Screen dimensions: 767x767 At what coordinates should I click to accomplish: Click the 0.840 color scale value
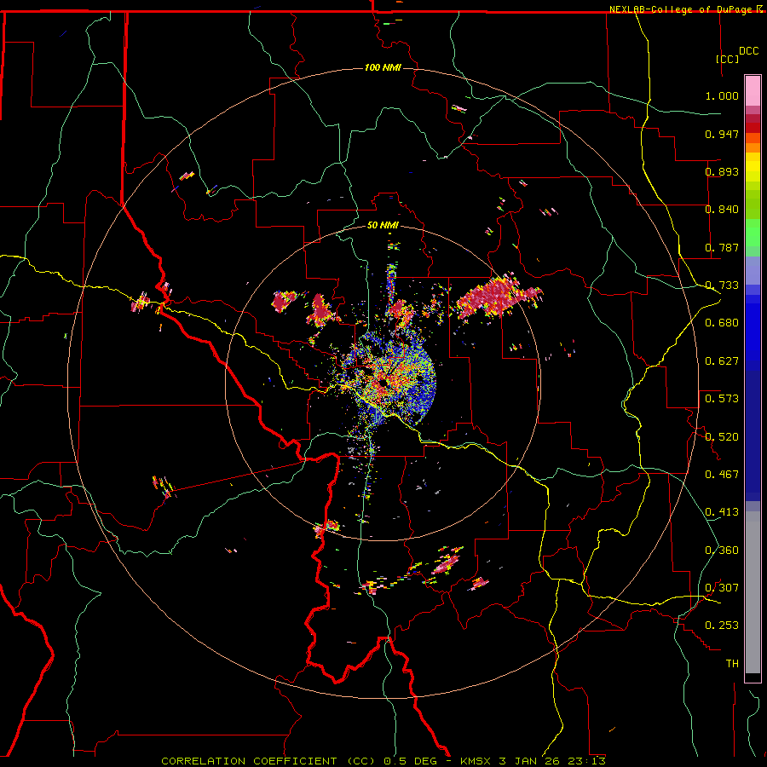click(722, 210)
